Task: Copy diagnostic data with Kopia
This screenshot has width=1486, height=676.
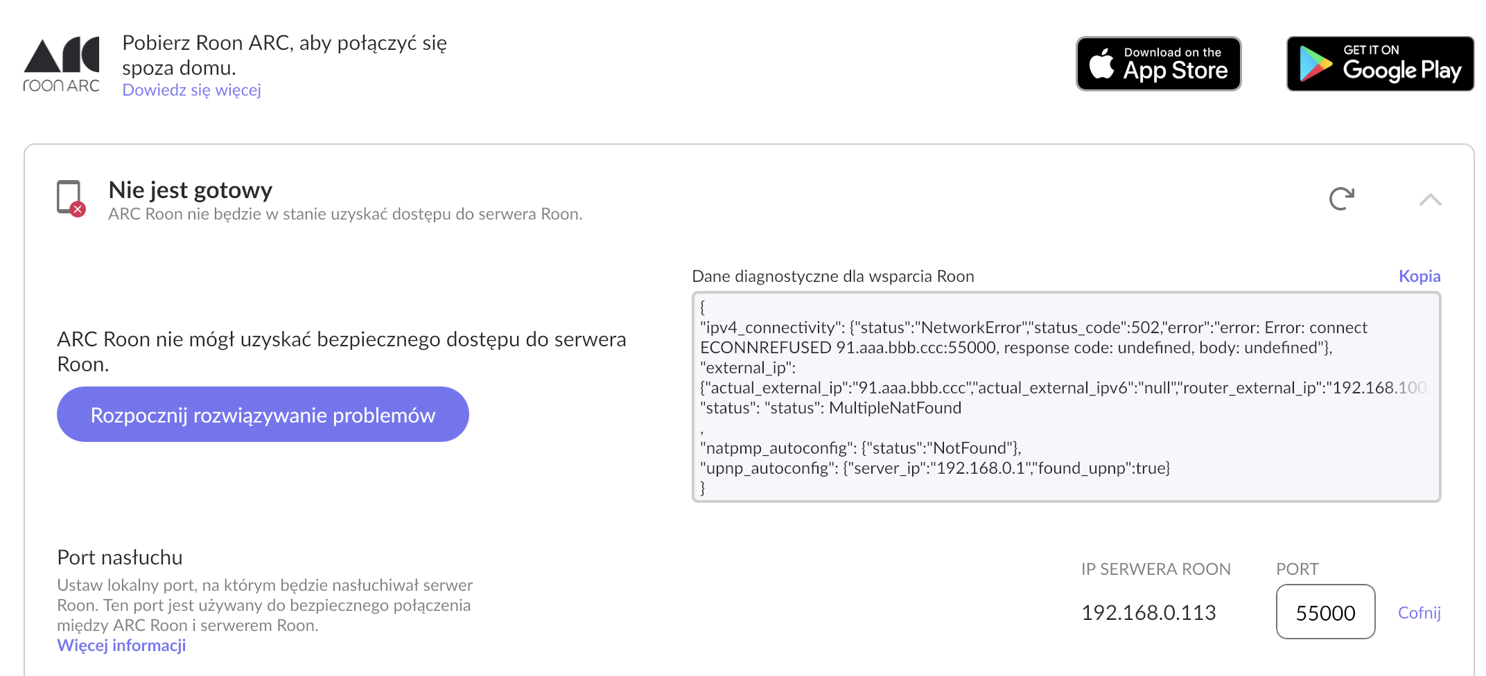Action: point(1419,276)
